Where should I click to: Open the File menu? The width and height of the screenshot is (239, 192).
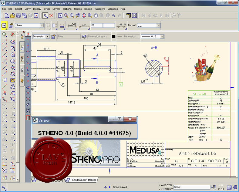[4, 9]
